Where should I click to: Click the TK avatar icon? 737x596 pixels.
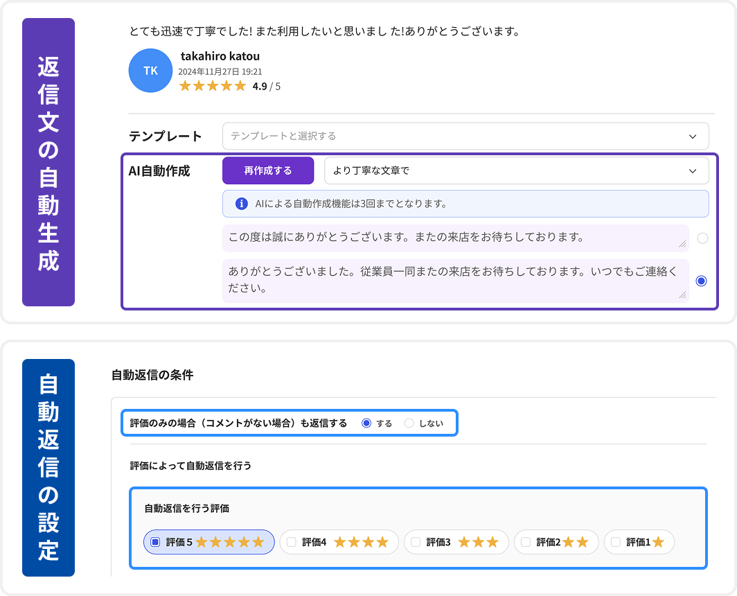pyautogui.click(x=150, y=70)
